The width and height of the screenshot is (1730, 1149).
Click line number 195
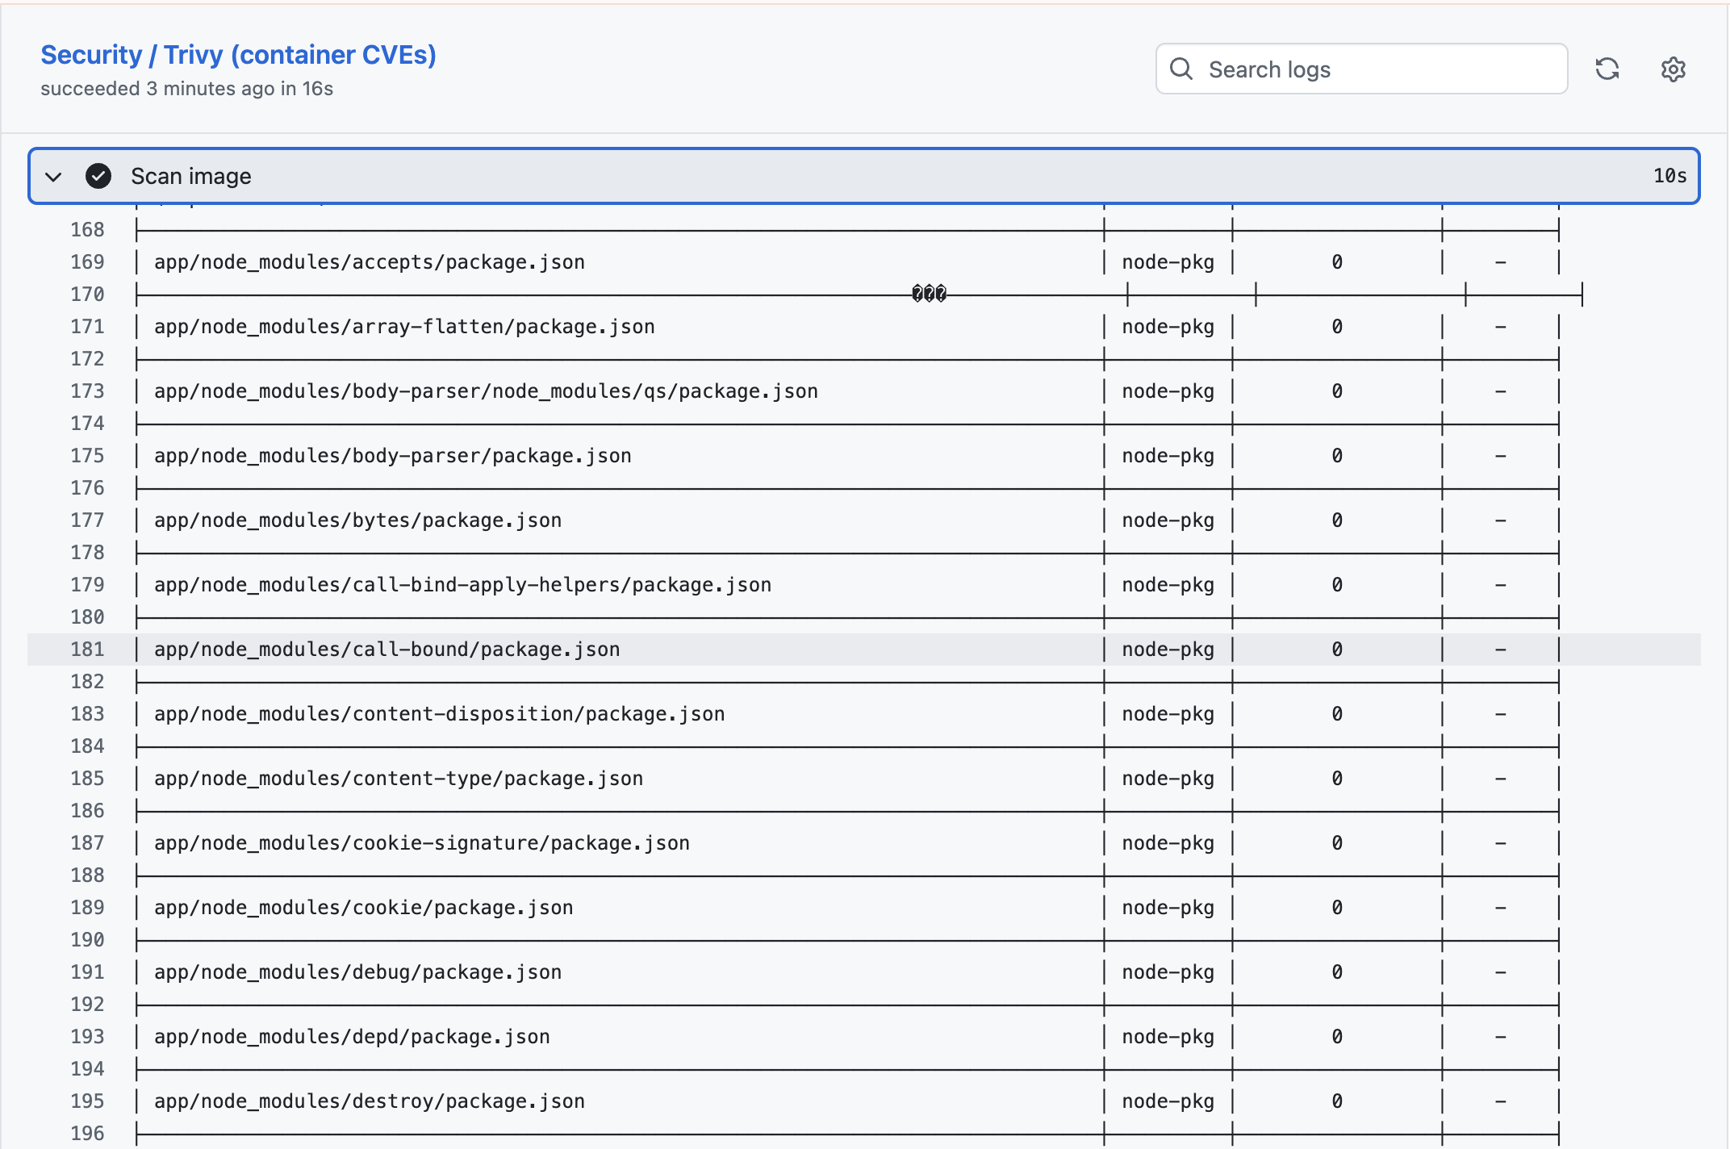click(x=87, y=1101)
